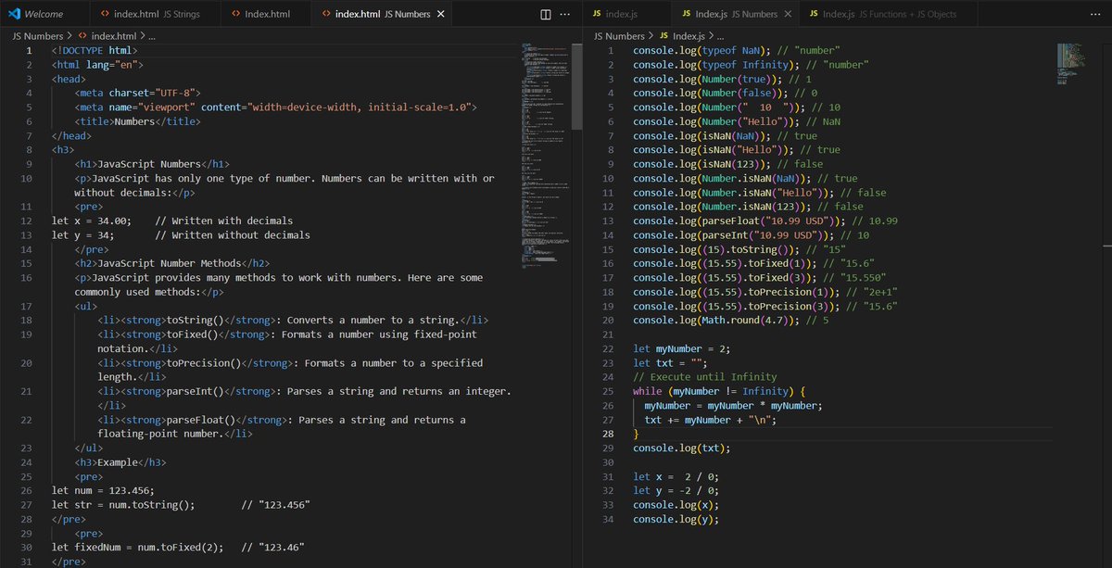The width and height of the screenshot is (1112, 568).
Task: Open the index.html JS Strings tab
Action: pos(157,14)
